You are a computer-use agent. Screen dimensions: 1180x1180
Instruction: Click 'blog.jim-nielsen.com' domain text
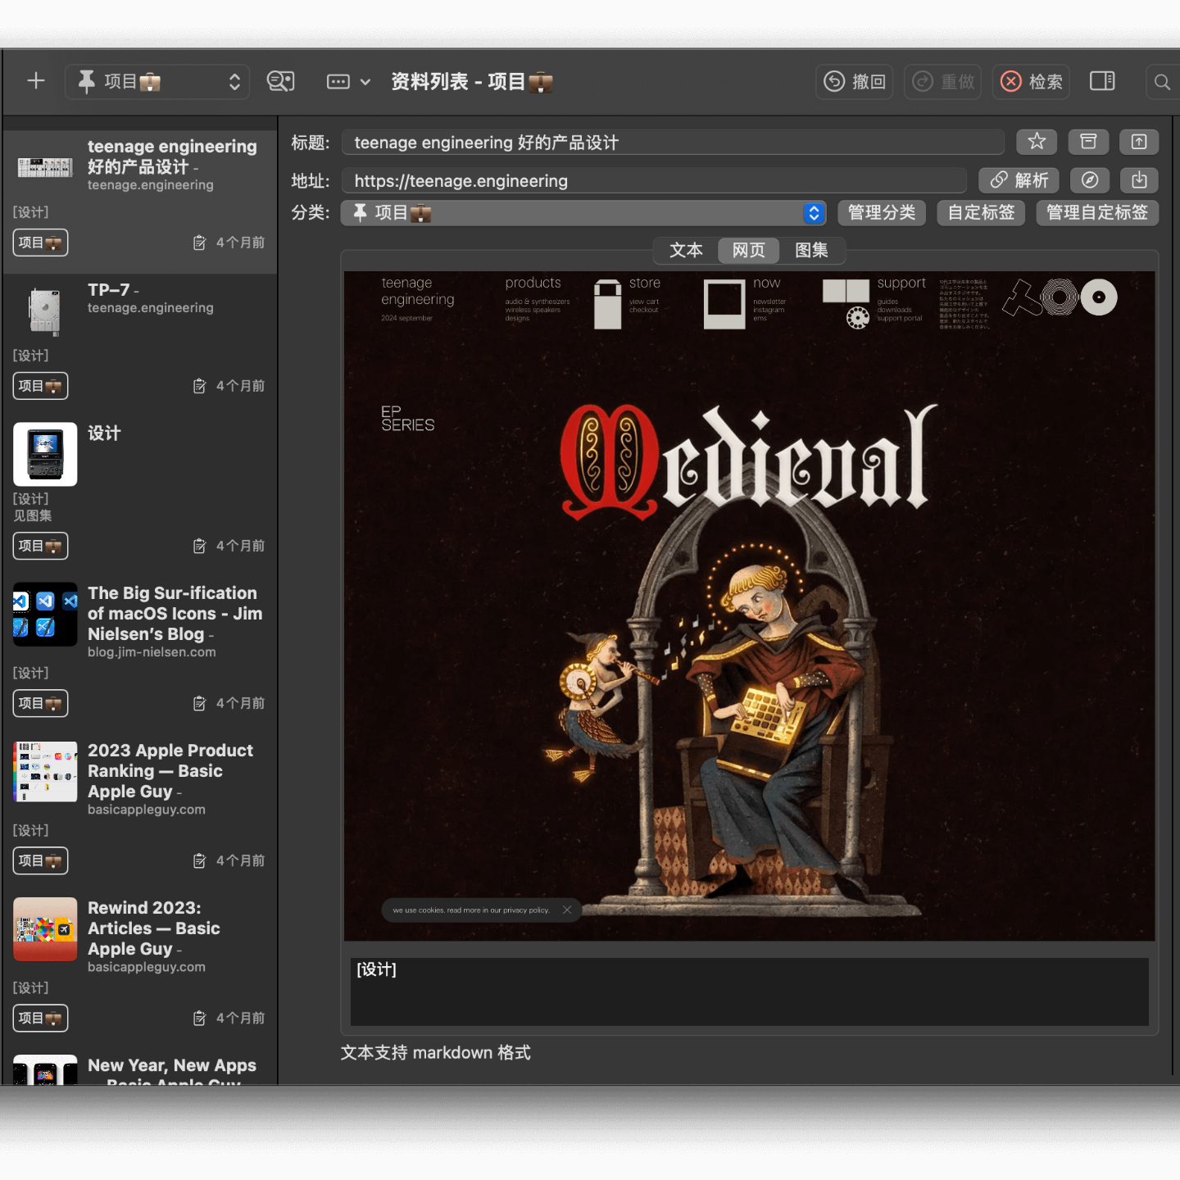(152, 652)
